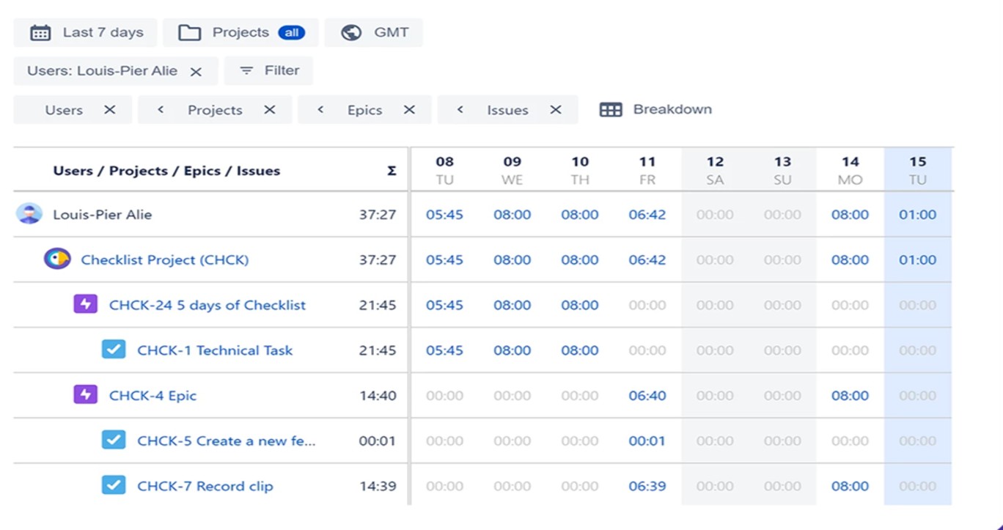
Task: Open the Last 7 days date range
Action: pos(102,33)
